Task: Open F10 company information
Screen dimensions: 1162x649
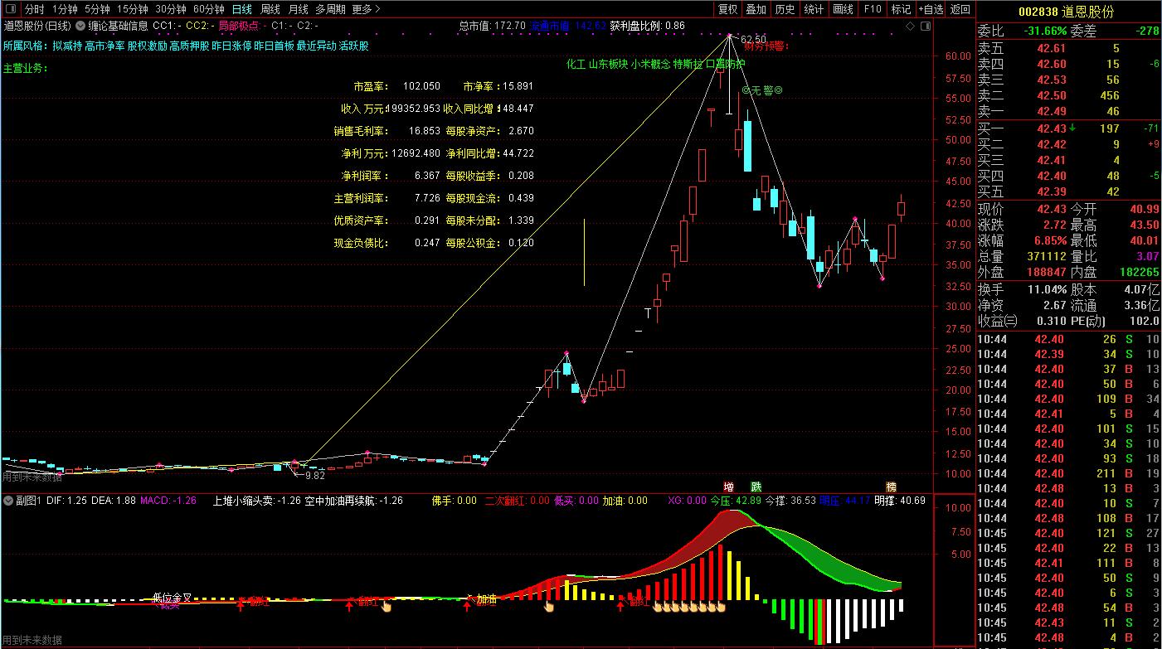Action: pyautogui.click(x=872, y=9)
